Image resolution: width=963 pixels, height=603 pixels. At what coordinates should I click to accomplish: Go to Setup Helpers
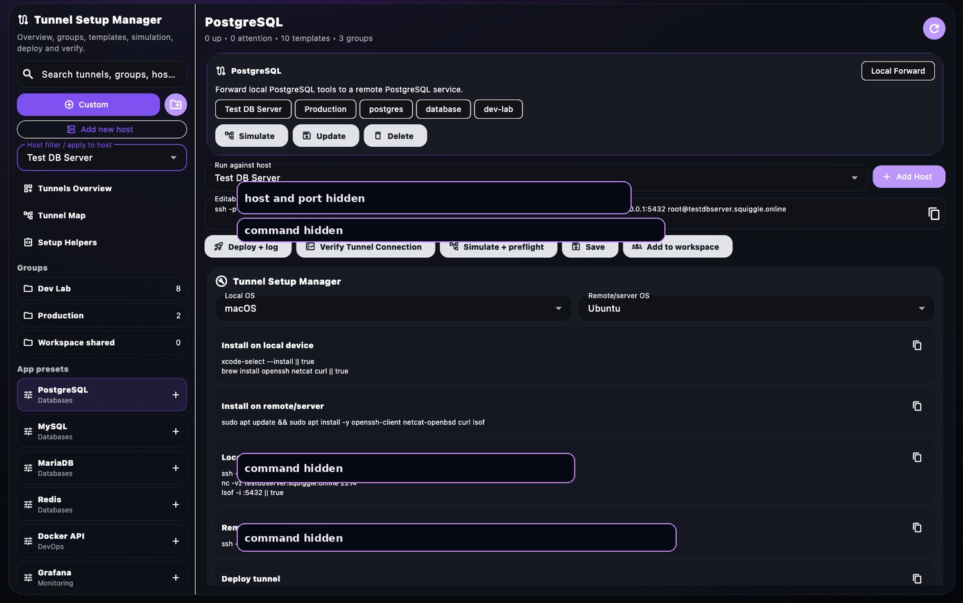102,242
